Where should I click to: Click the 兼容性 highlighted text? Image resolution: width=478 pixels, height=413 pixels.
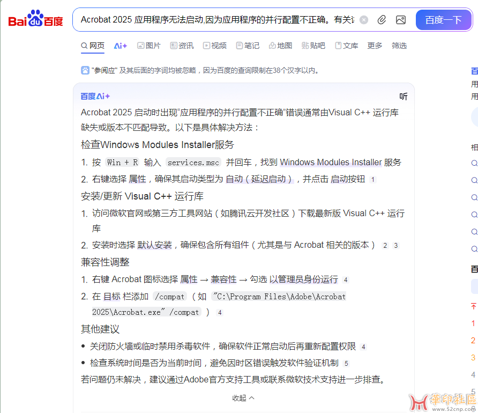(x=224, y=279)
